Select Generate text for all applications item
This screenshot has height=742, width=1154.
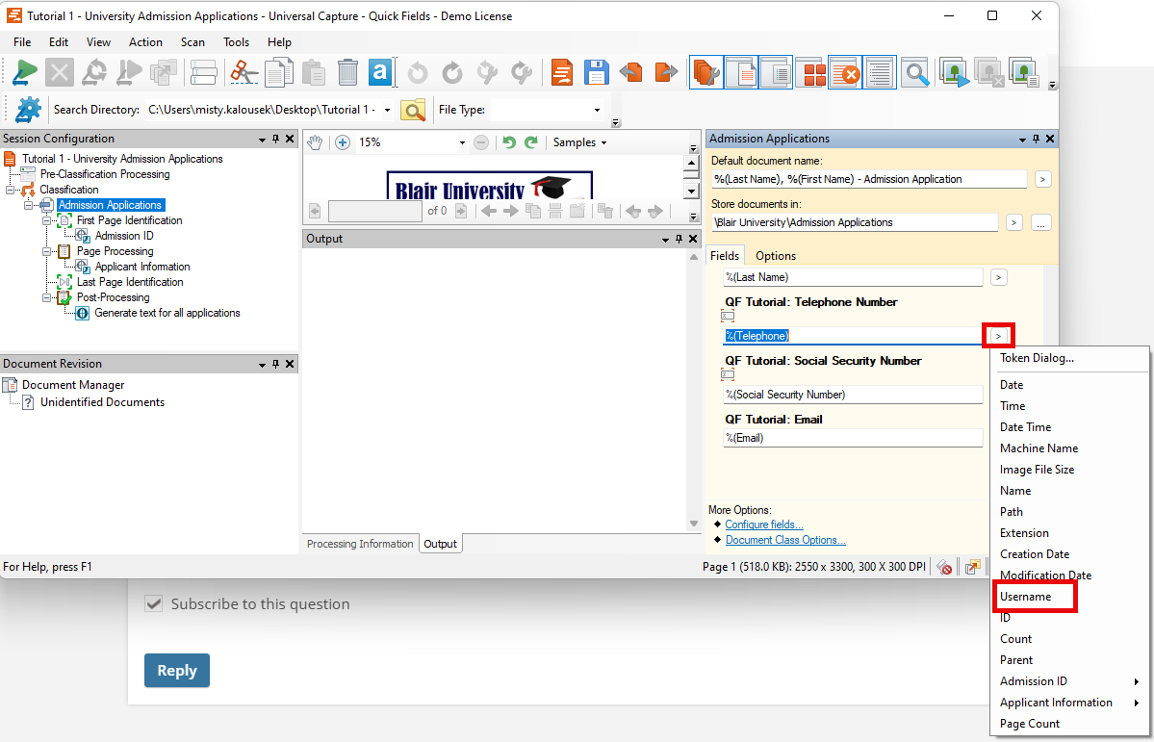(x=167, y=313)
